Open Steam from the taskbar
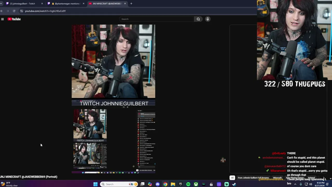This screenshot has height=187, width=332. pyautogui.click(x=234, y=184)
